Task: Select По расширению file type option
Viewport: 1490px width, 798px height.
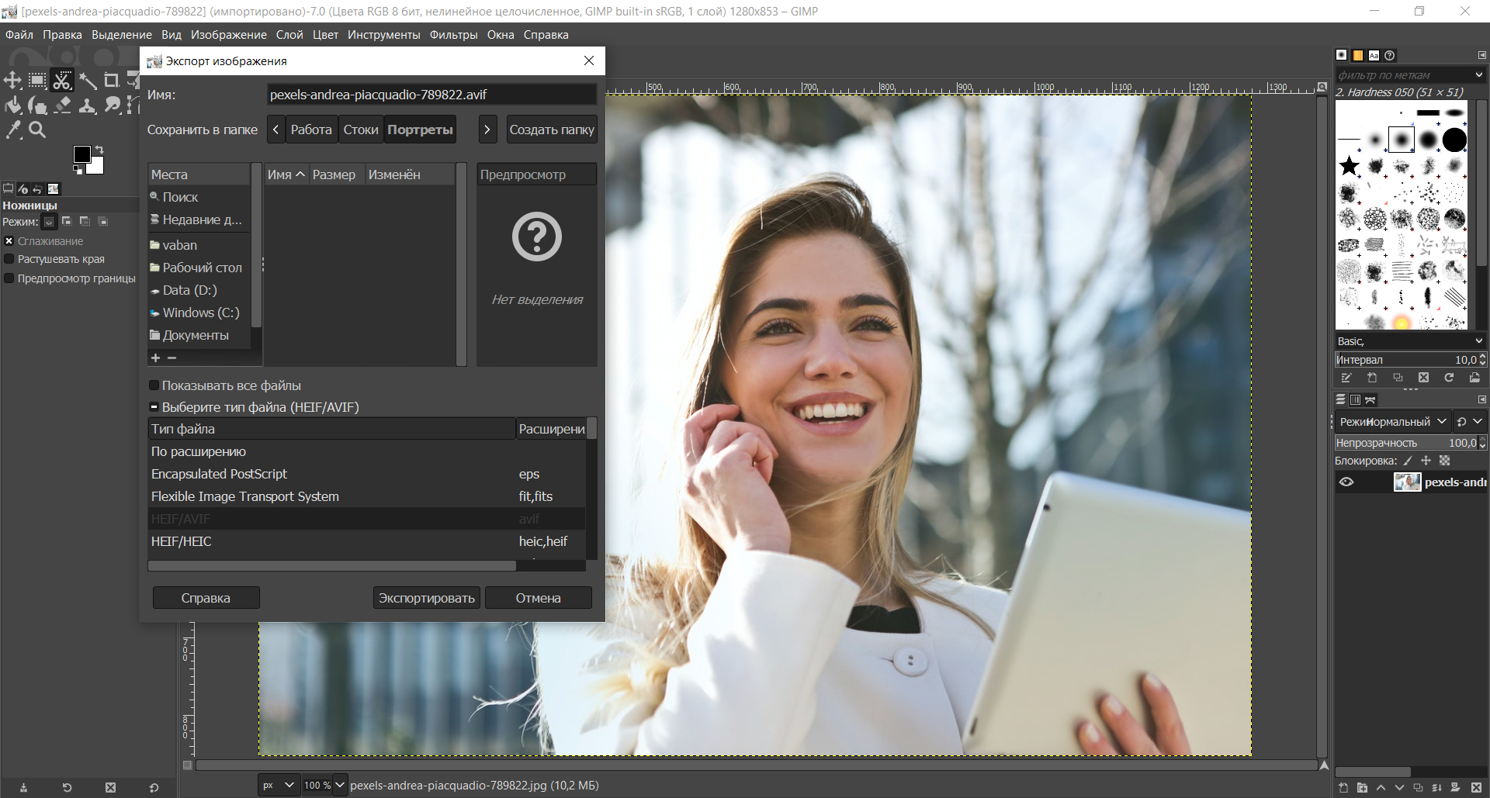Action: (366, 451)
